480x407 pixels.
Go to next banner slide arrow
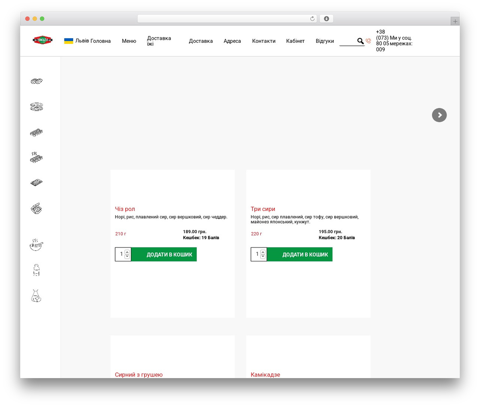(x=439, y=115)
